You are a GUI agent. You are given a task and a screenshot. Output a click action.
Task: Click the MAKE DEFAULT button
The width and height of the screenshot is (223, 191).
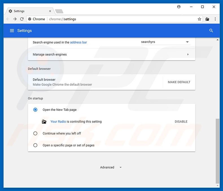click(179, 82)
